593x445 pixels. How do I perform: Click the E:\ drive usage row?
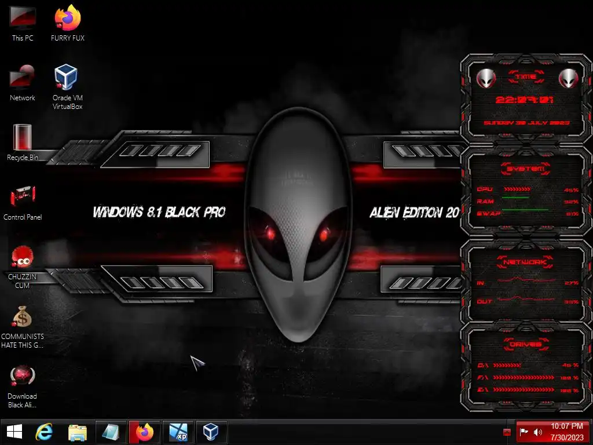pos(528,390)
